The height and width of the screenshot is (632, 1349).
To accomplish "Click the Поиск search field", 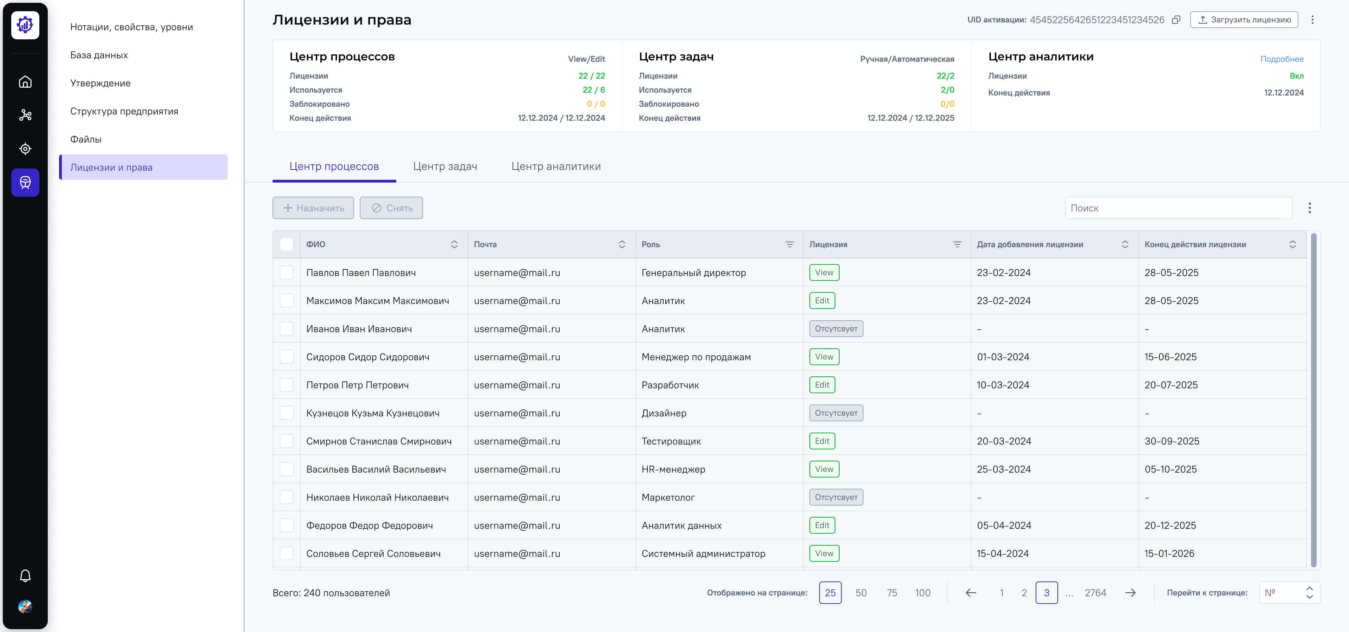I will pos(1178,208).
